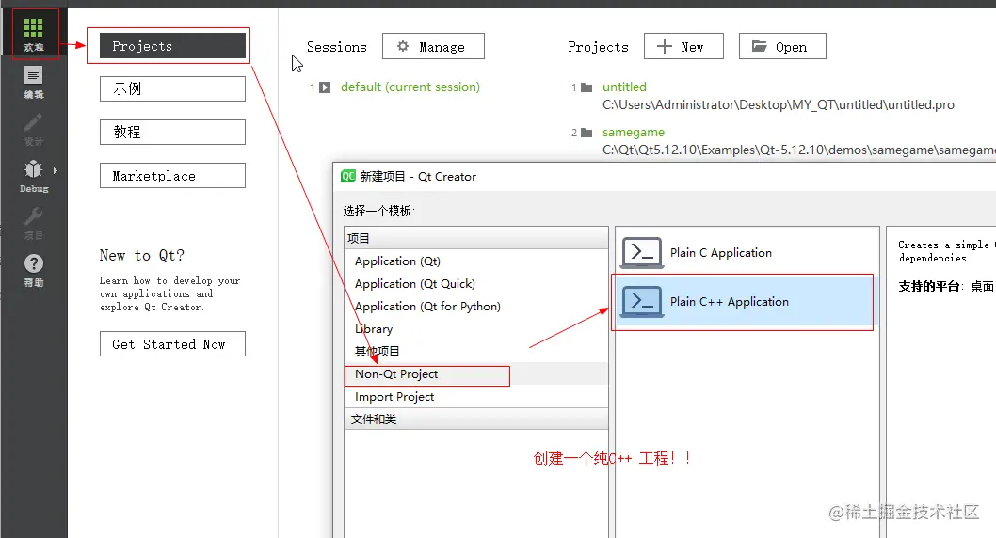
Task: Open the untitled recent project link
Action: 624,87
